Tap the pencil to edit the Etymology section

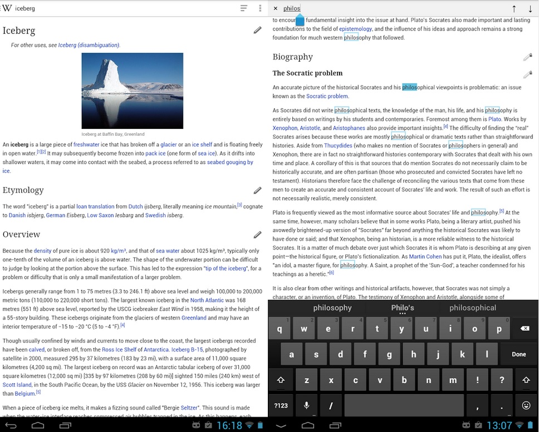(257, 190)
